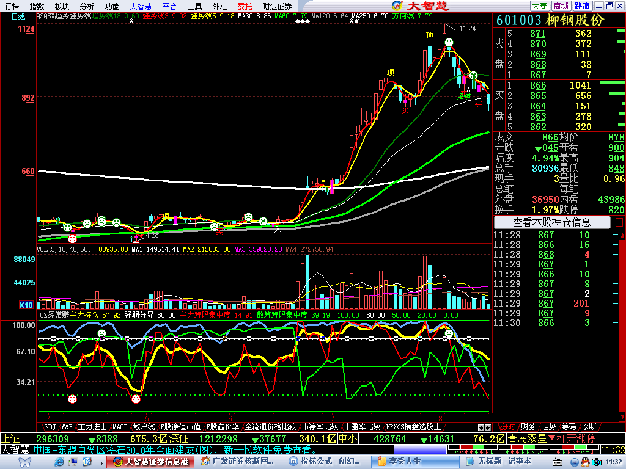This screenshot has height=469, width=626.
Task: Open the 工具 menu
Action: pyautogui.click(x=195, y=6)
